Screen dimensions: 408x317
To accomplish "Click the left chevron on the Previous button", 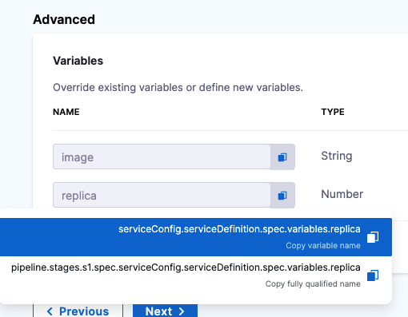I will (50, 311).
